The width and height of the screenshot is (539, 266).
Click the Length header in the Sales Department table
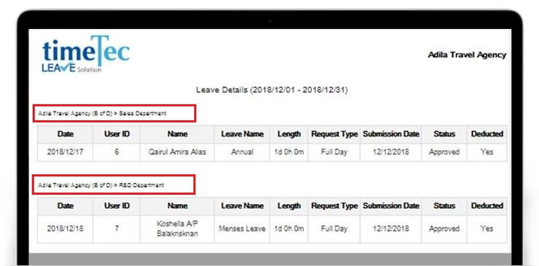(289, 134)
